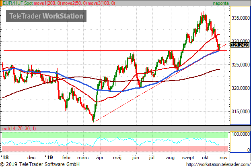Viewport: 251px width, 168px height.
Task: Click the '18 year label on time axis
Action: click(x=5, y=158)
